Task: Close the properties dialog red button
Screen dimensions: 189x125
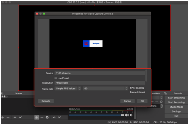Action: [x=37, y=14]
